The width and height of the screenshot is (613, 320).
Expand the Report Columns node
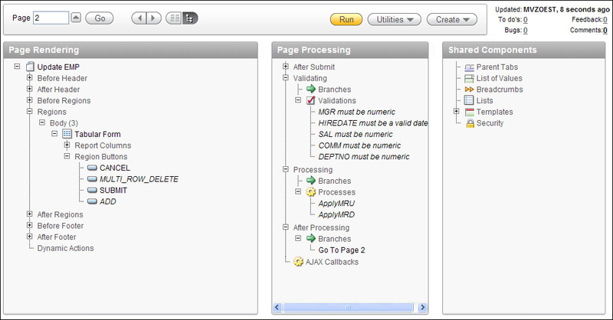pos(67,145)
